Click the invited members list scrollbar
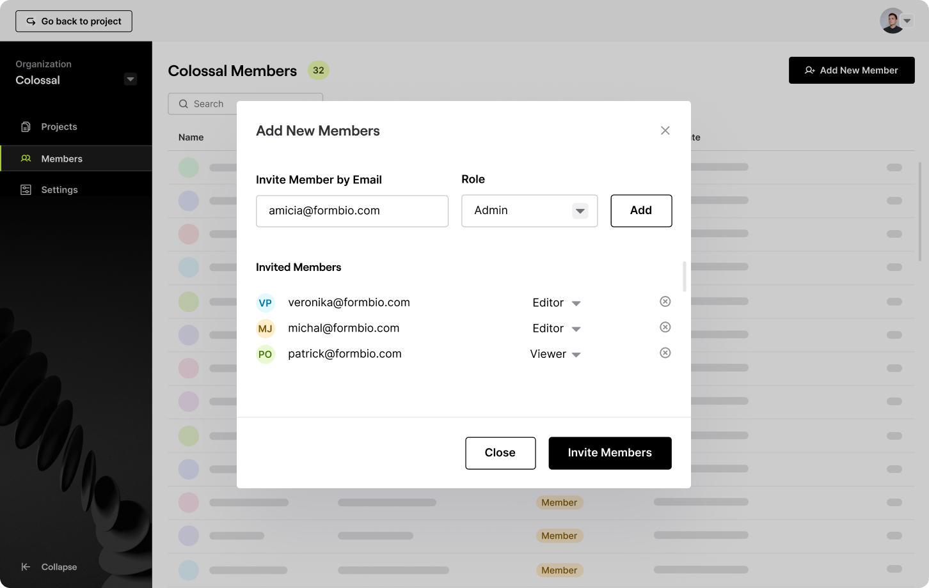 tap(685, 276)
